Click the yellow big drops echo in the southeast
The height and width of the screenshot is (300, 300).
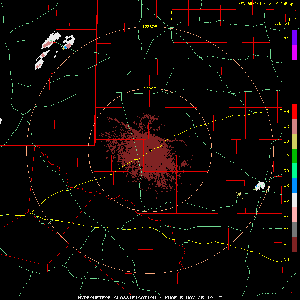[x=239, y=194]
